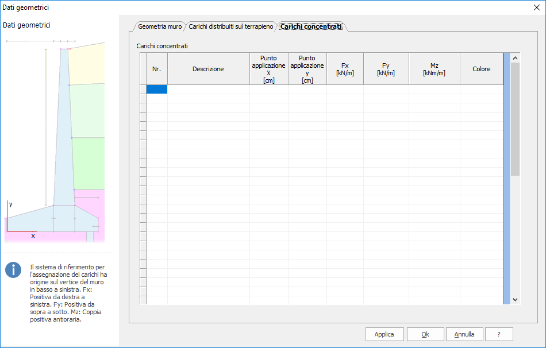Open help with the ? button
Screen dimensions: 546x348
coord(499,334)
